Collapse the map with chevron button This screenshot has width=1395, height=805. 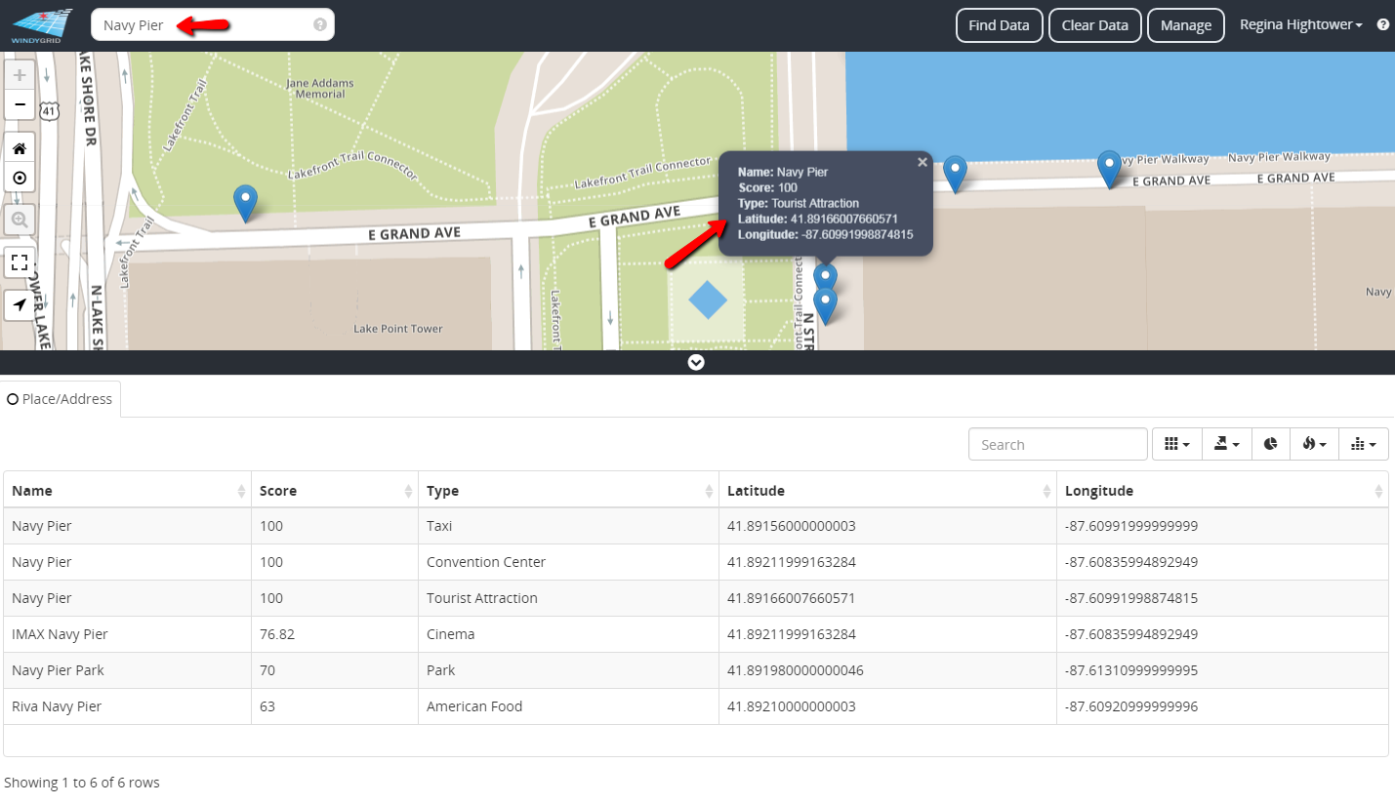coord(696,362)
